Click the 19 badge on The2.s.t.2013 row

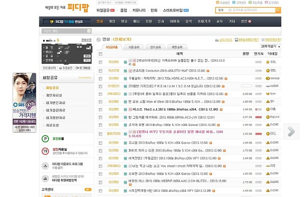(130, 109)
